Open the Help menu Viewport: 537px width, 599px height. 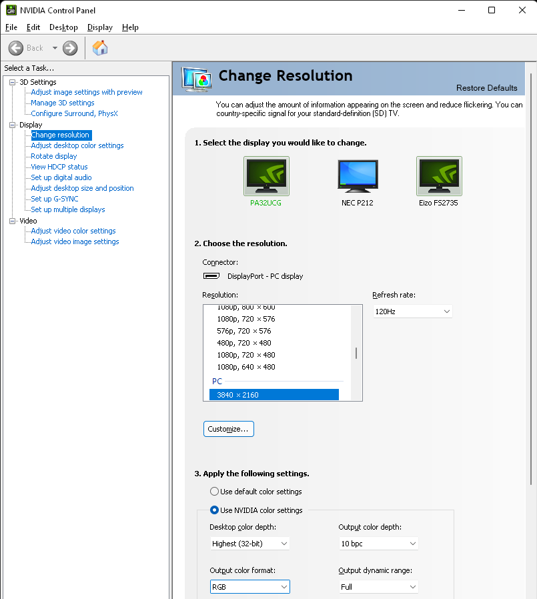click(130, 27)
